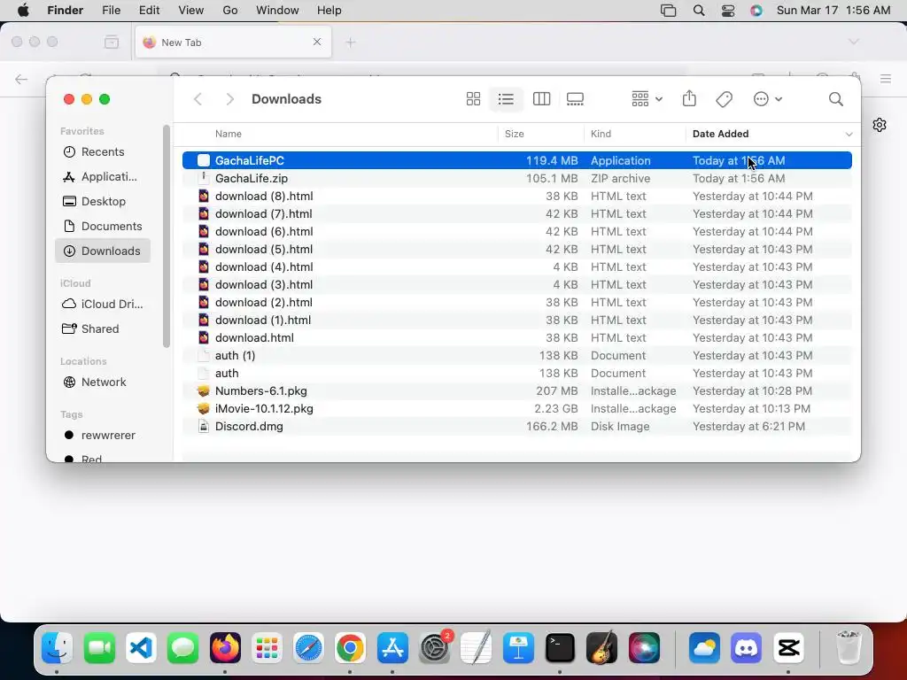Click Siri icon in menu bar

click(x=756, y=11)
